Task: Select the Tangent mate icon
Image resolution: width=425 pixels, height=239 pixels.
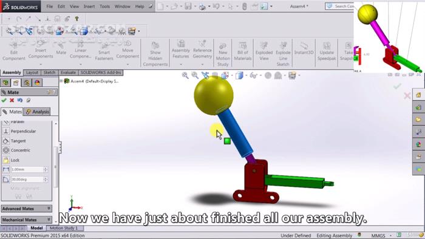Action: click(x=5, y=141)
